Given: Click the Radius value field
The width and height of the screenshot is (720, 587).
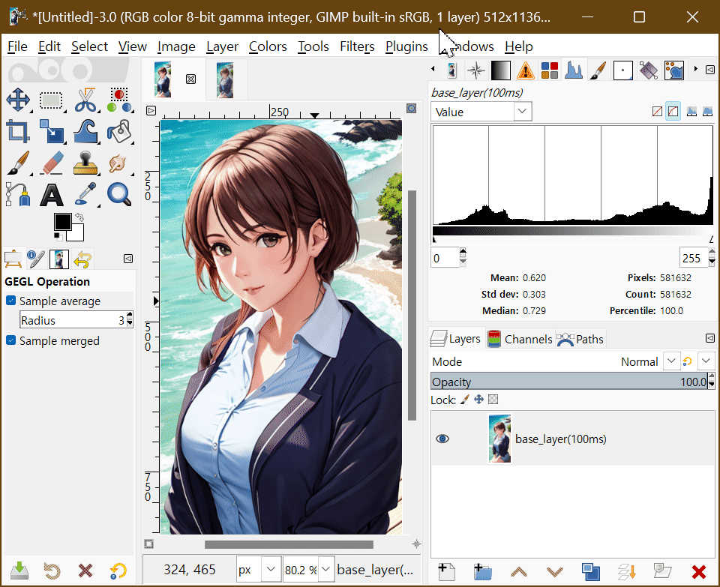Looking at the screenshot, I should click(76, 320).
